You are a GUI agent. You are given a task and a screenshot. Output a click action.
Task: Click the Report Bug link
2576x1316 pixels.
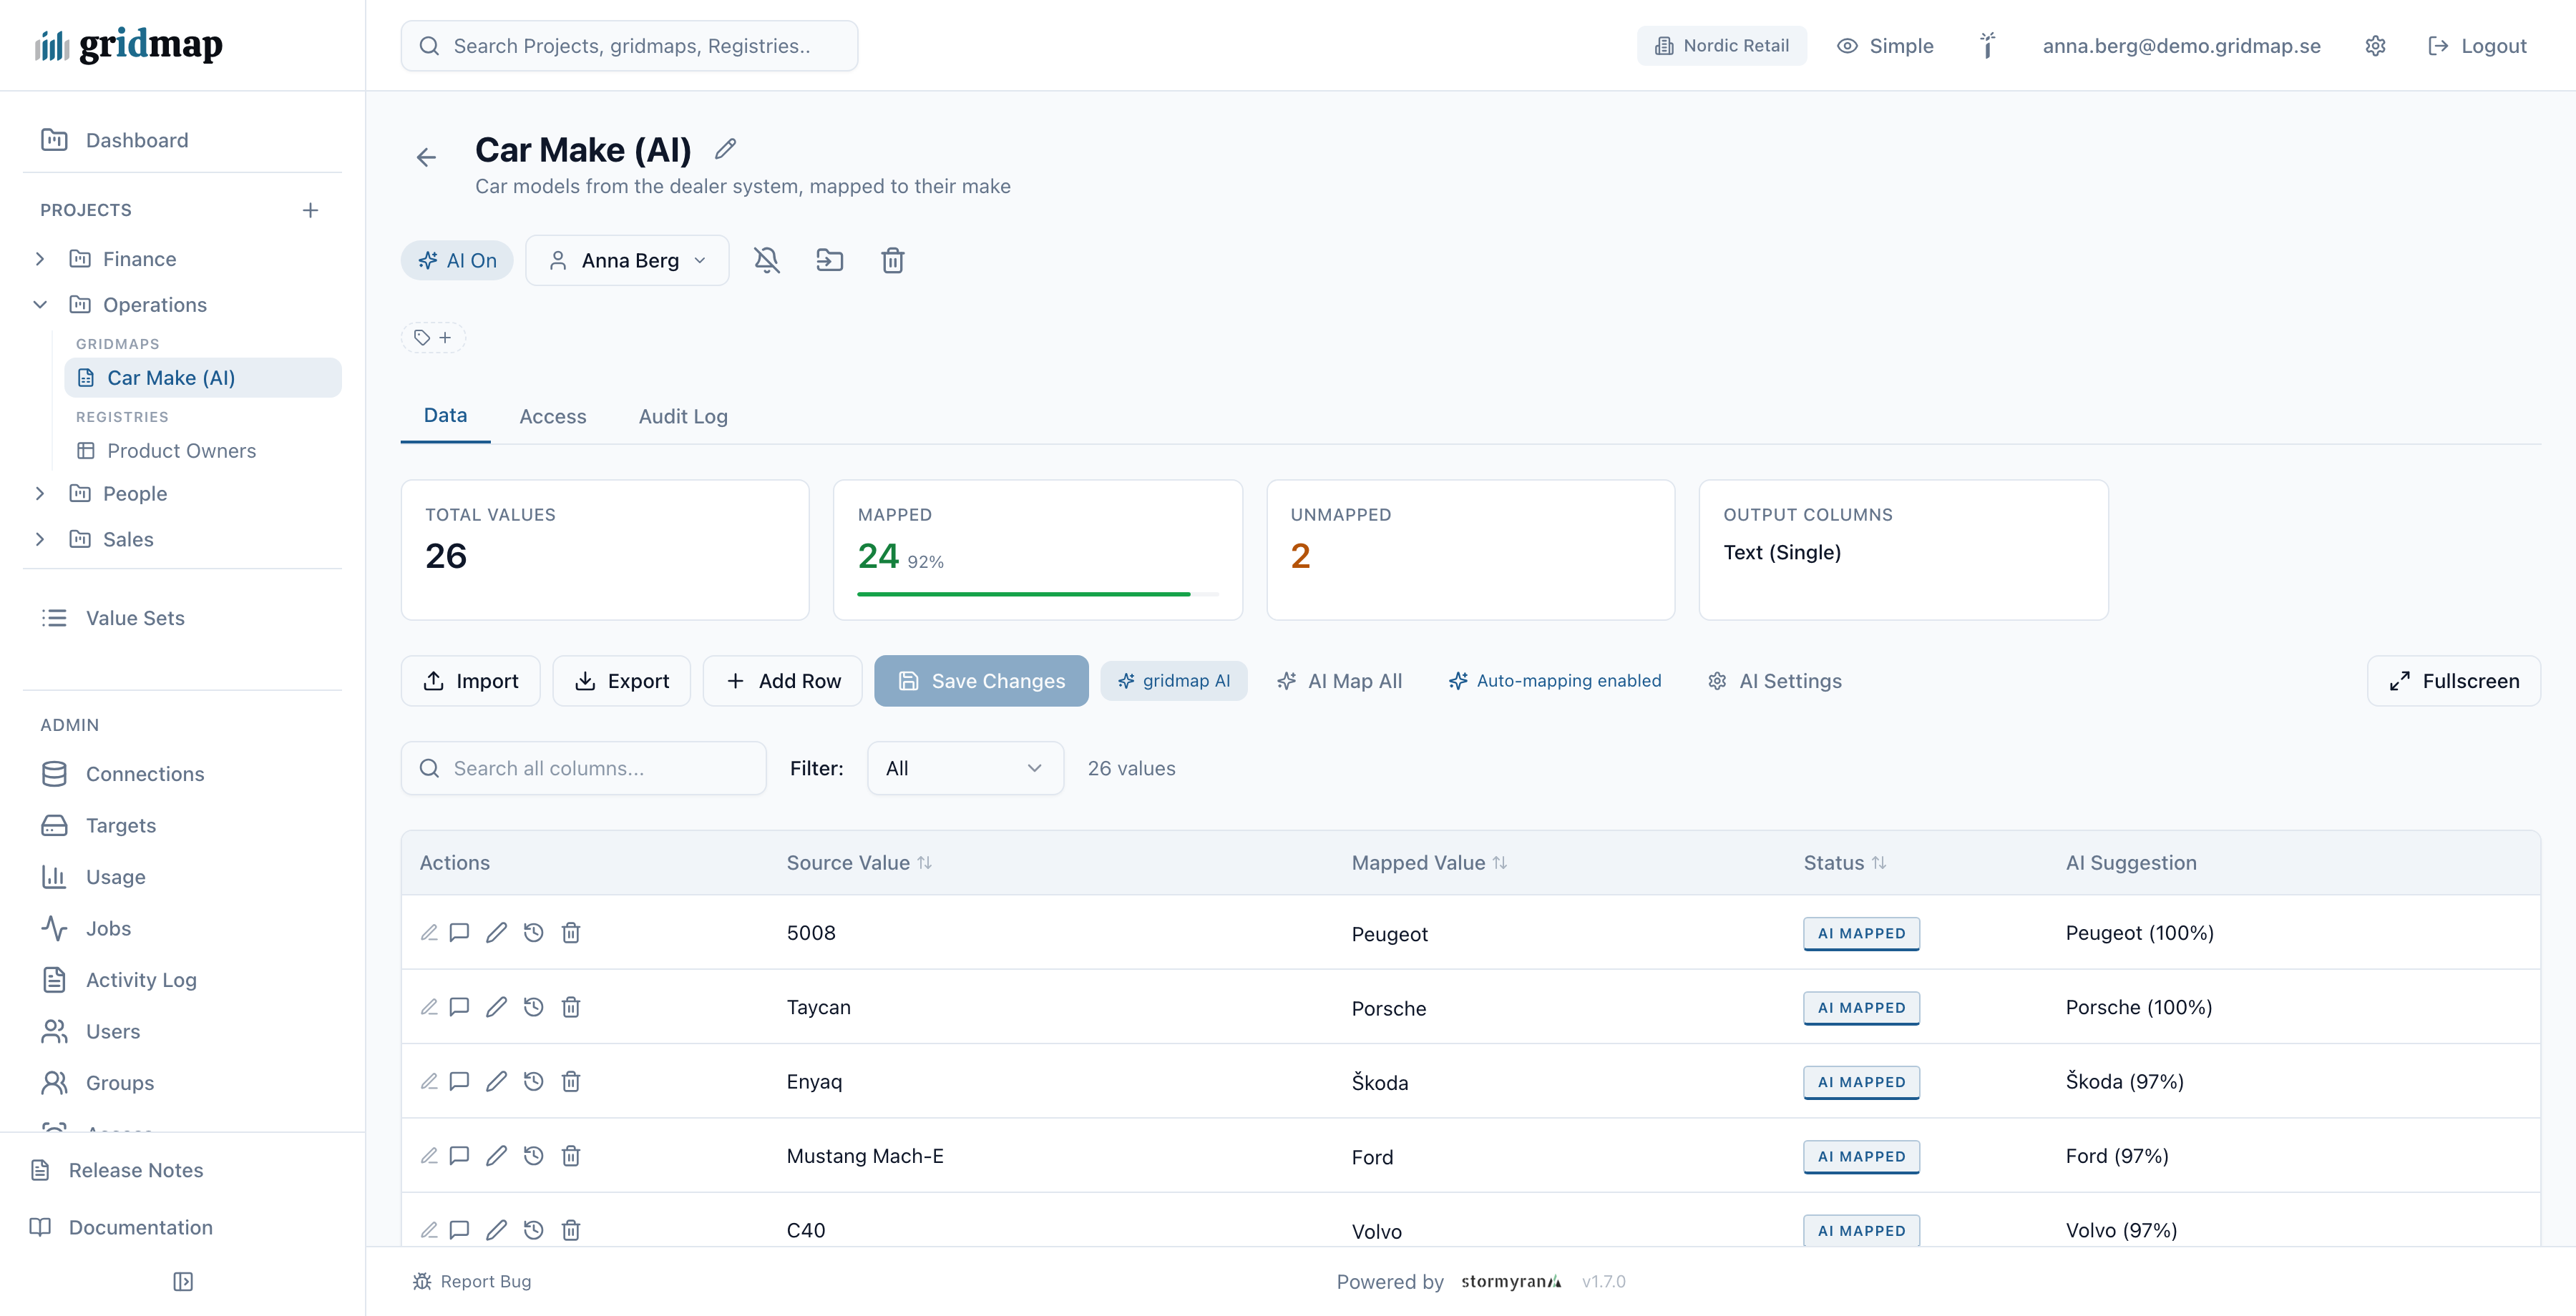click(472, 1281)
